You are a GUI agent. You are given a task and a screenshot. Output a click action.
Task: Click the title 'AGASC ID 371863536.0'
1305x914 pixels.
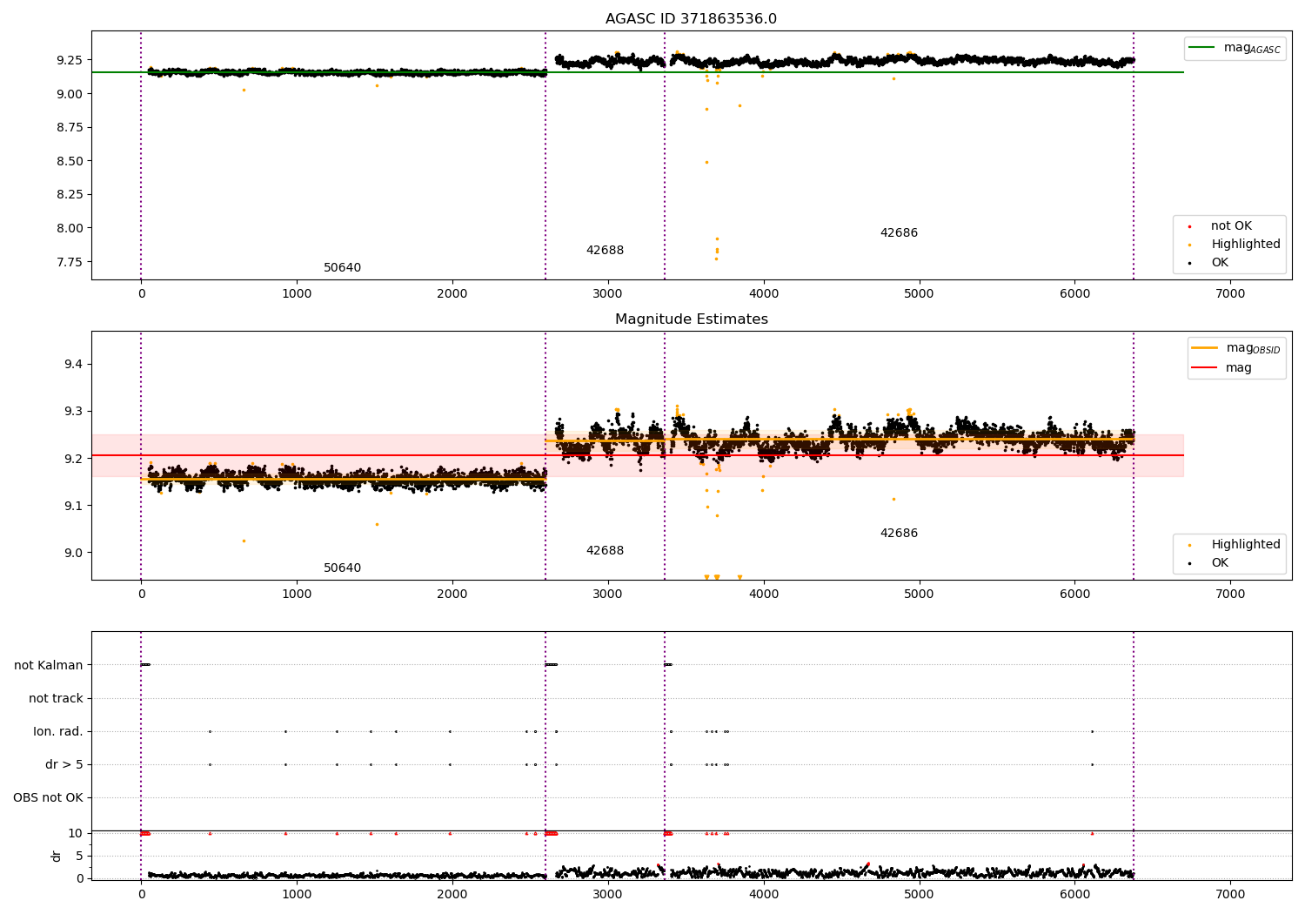(691, 19)
